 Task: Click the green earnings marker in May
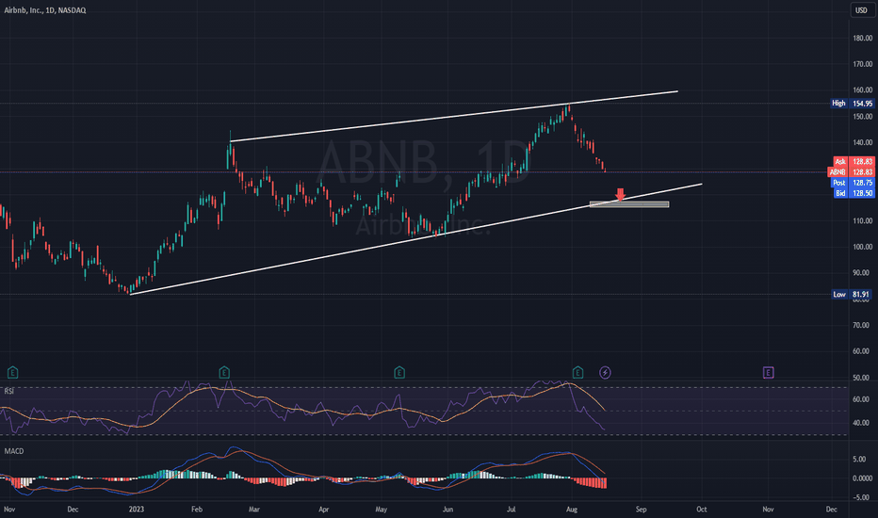tap(399, 372)
